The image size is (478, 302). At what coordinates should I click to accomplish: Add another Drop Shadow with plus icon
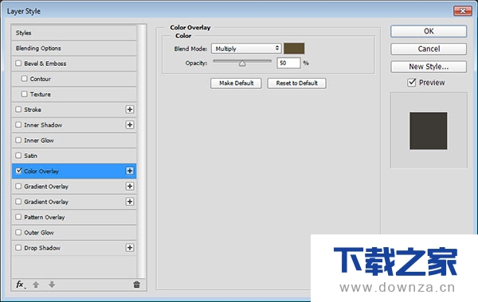click(x=130, y=248)
